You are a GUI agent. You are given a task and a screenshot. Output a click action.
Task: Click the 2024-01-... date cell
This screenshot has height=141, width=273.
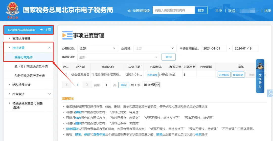point(134,75)
